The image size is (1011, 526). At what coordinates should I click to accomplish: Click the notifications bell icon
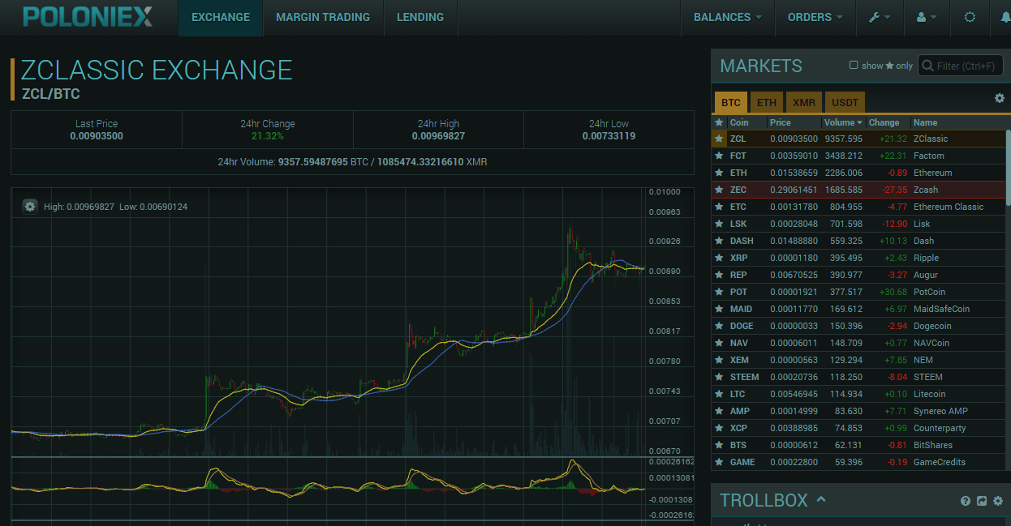[1006, 17]
